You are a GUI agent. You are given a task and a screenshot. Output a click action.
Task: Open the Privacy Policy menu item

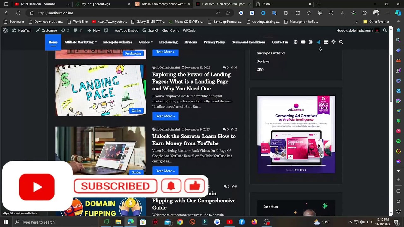(214, 42)
